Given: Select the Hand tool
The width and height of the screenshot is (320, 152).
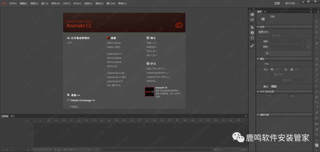Looking at the screenshot, I should pos(317,129).
